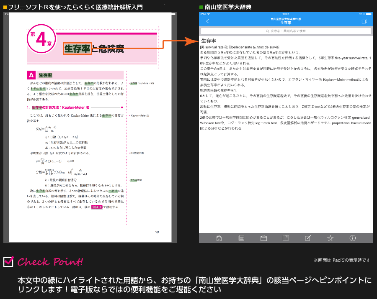Tap the Home icon in the dictionary toolbar
Image resolution: width=377 pixels, height=299 pixels.
point(219,238)
